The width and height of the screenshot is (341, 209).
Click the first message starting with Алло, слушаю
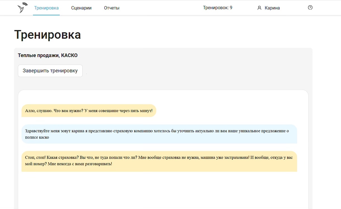pos(89,111)
